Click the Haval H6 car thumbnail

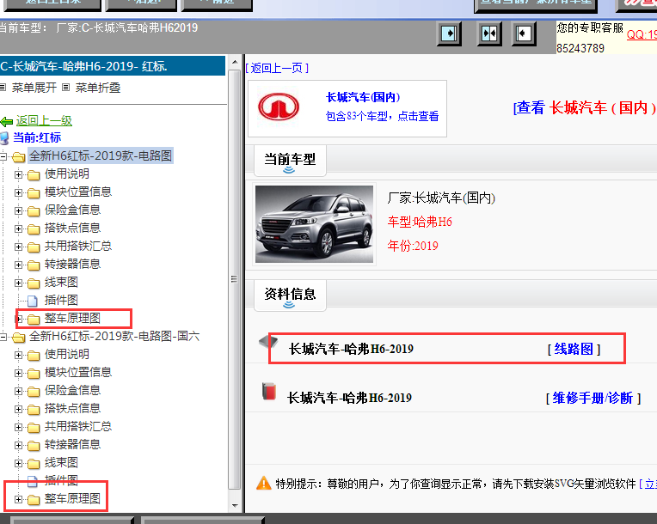[314, 224]
